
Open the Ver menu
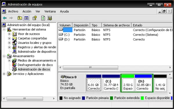pos(38,11)
